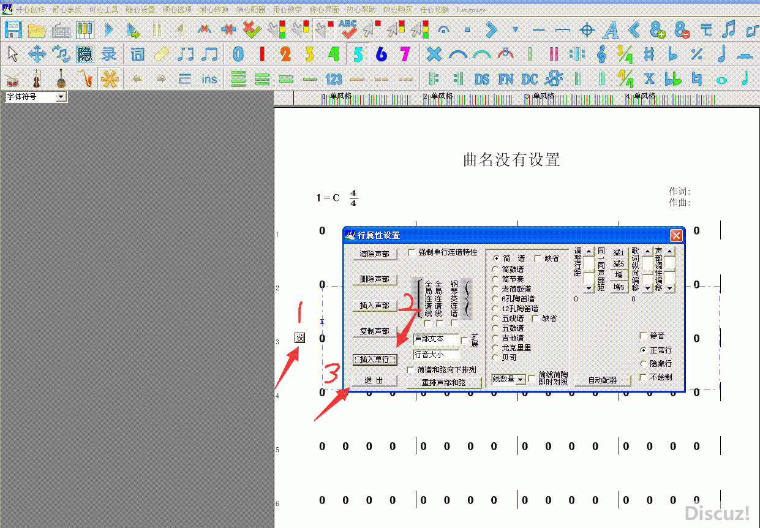Click the number 8 with red minus

[x=682, y=29]
